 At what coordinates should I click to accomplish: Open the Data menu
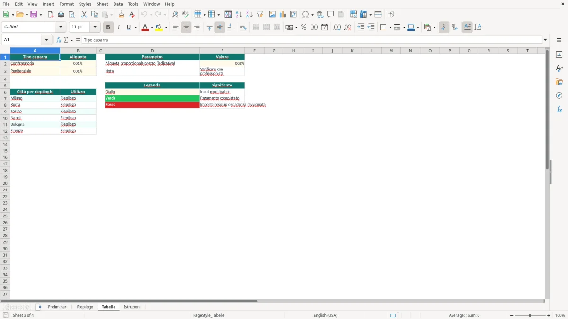point(118,4)
